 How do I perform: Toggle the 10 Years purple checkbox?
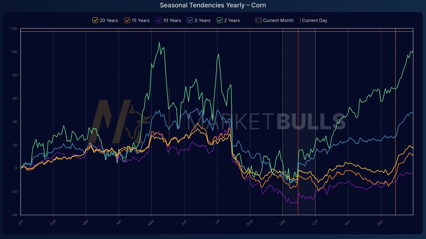point(159,20)
